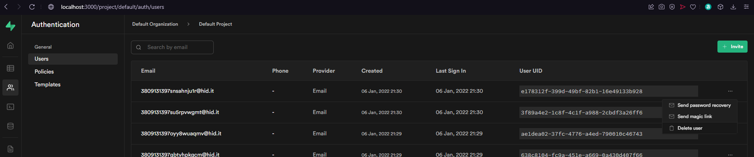The height and width of the screenshot is (157, 754).
Task: Select Send password recovery option
Action: 700,105
